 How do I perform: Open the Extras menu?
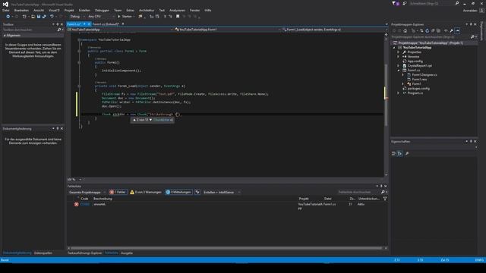click(x=130, y=10)
